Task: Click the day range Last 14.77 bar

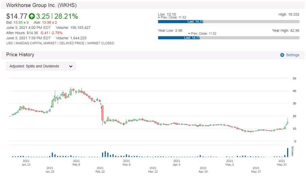Action: (x=181, y=22)
